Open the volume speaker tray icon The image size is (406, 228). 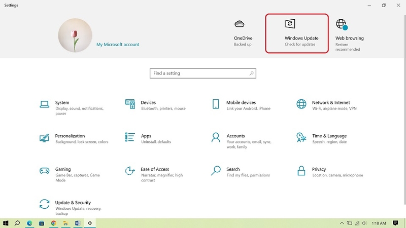(364, 223)
